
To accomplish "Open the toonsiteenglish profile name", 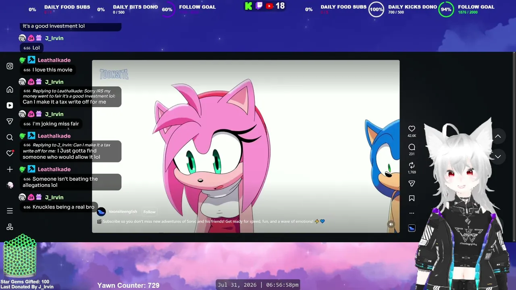I will [x=123, y=212].
